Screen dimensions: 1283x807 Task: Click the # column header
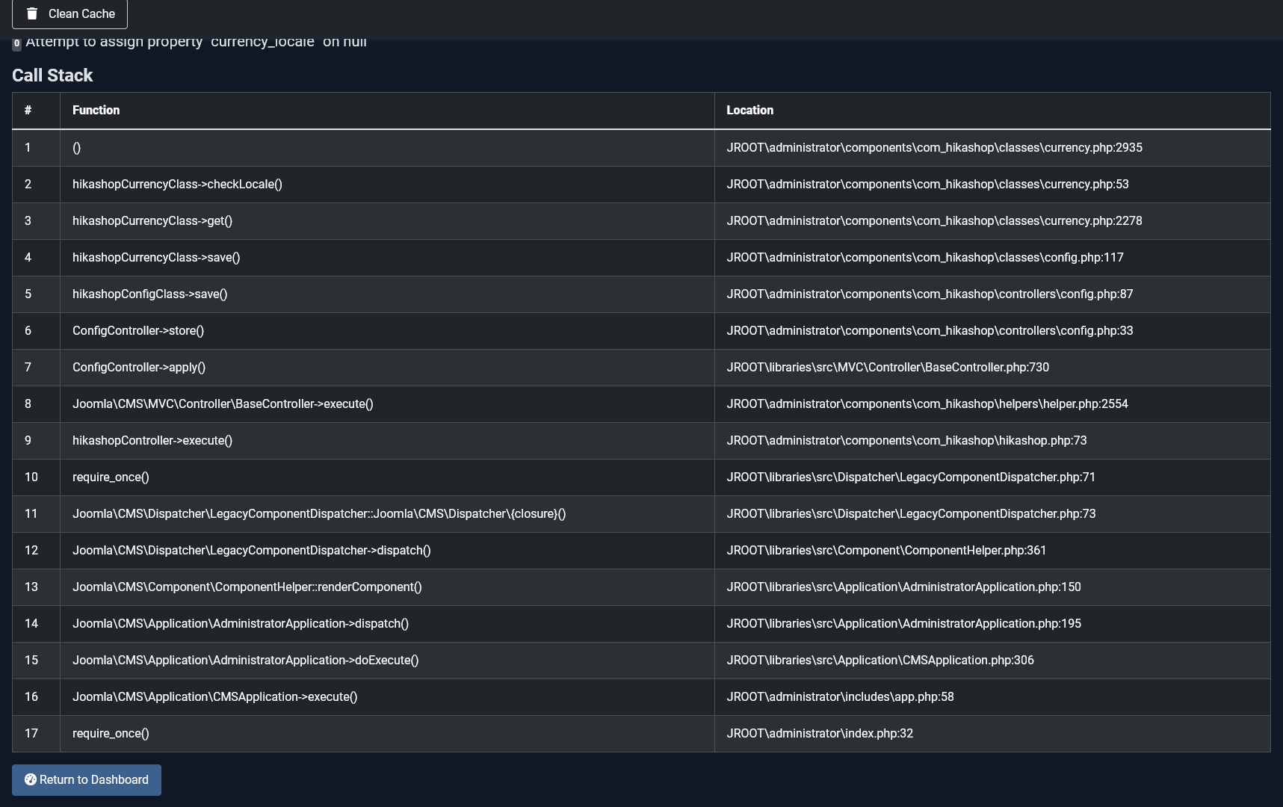[28, 110]
